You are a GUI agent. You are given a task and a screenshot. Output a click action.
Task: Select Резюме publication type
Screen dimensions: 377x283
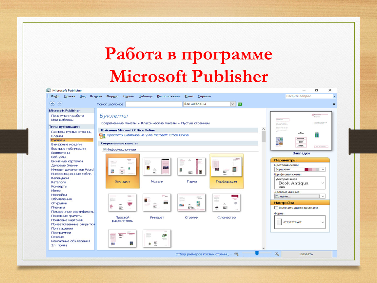pos(57,237)
